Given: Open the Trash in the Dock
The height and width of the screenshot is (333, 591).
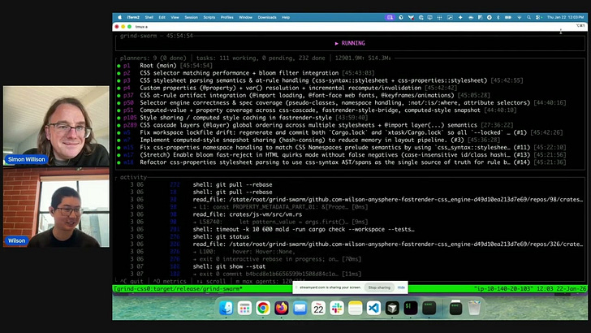Looking at the screenshot, I should [x=474, y=308].
